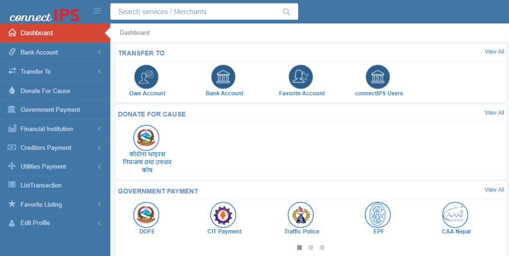Click the Creditors Payment money icon
This screenshot has width=509, height=256.
coord(12,147)
